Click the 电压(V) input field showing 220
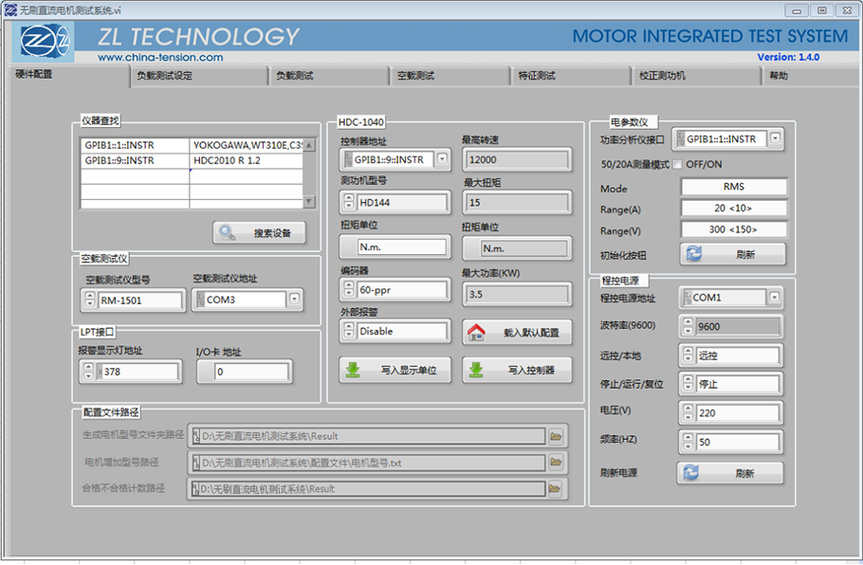The image size is (863, 565). click(x=737, y=413)
